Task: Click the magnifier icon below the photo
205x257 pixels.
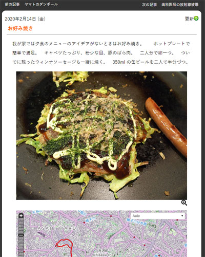Action: pyautogui.click(x=184, y=203)
